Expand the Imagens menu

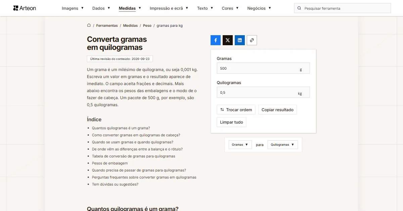(73, 8)
